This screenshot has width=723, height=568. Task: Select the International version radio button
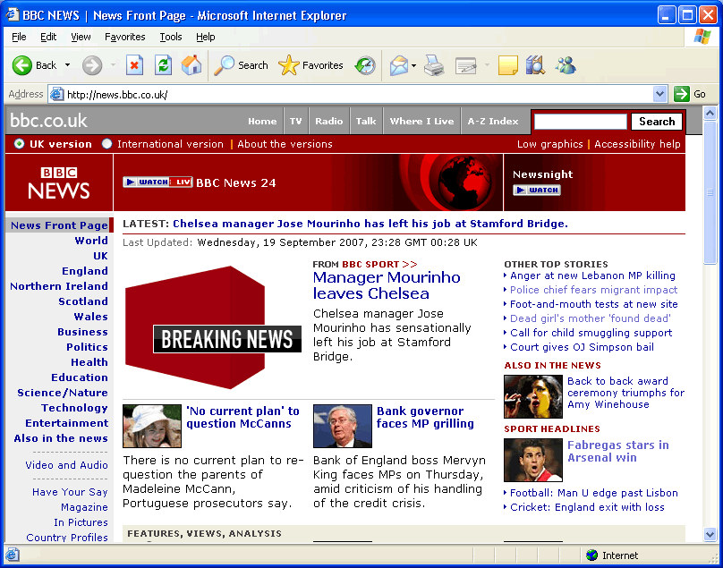tap(107, 144)
